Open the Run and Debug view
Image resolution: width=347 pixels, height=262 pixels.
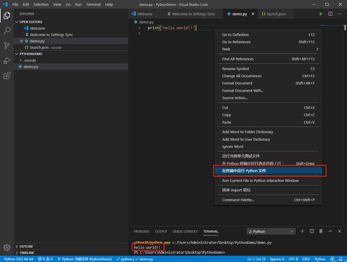coord(7,61)
